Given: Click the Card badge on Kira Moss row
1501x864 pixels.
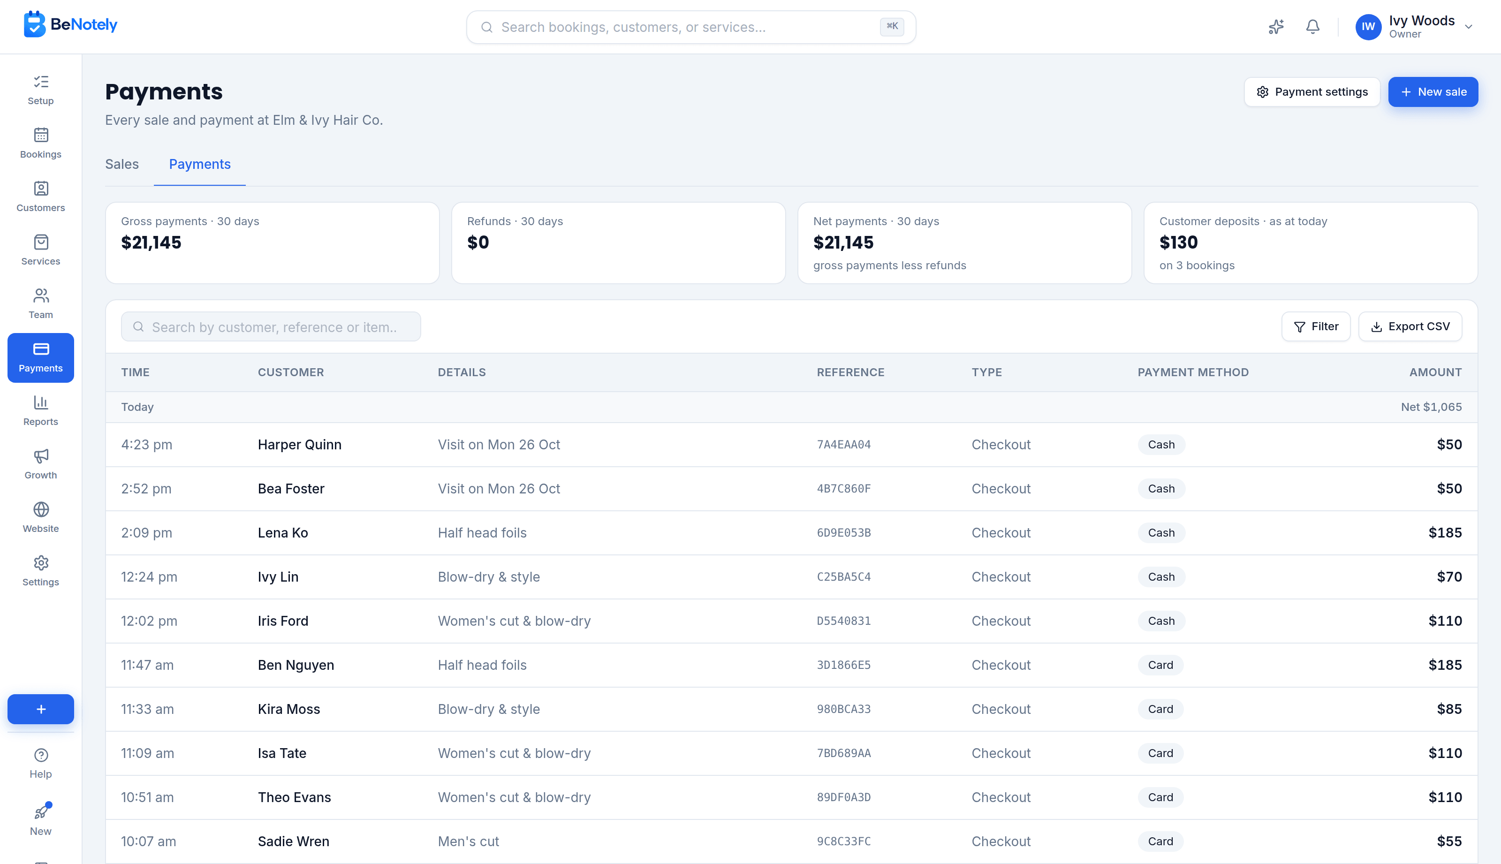Looking at the screenshot, I should coord(1160,709).
